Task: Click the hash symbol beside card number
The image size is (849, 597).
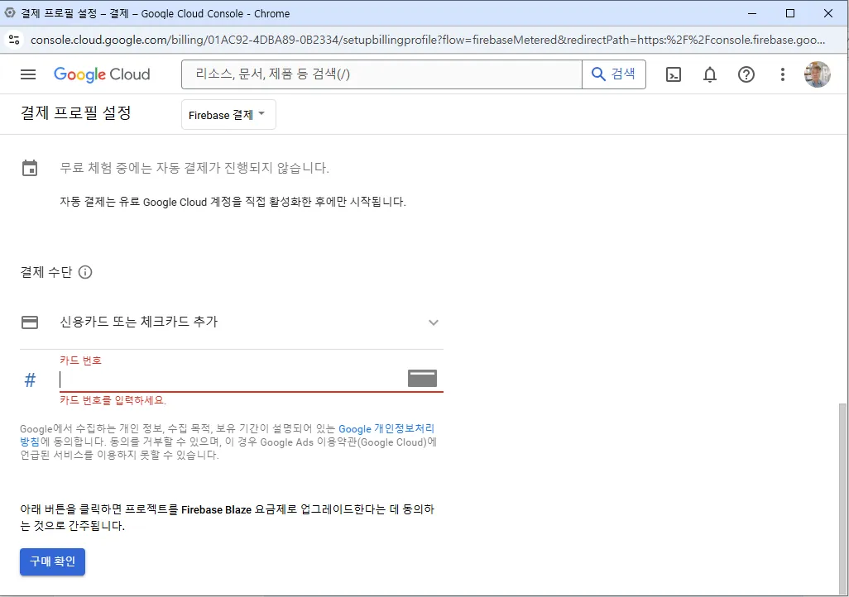Action: point(30,380)
